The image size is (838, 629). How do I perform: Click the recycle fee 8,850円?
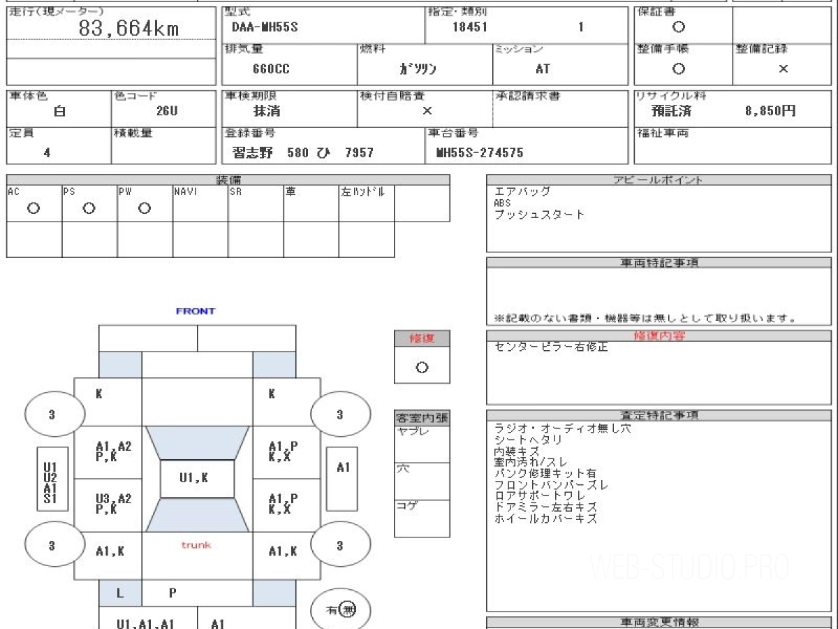pyautogui.click(x=770, y=111)
